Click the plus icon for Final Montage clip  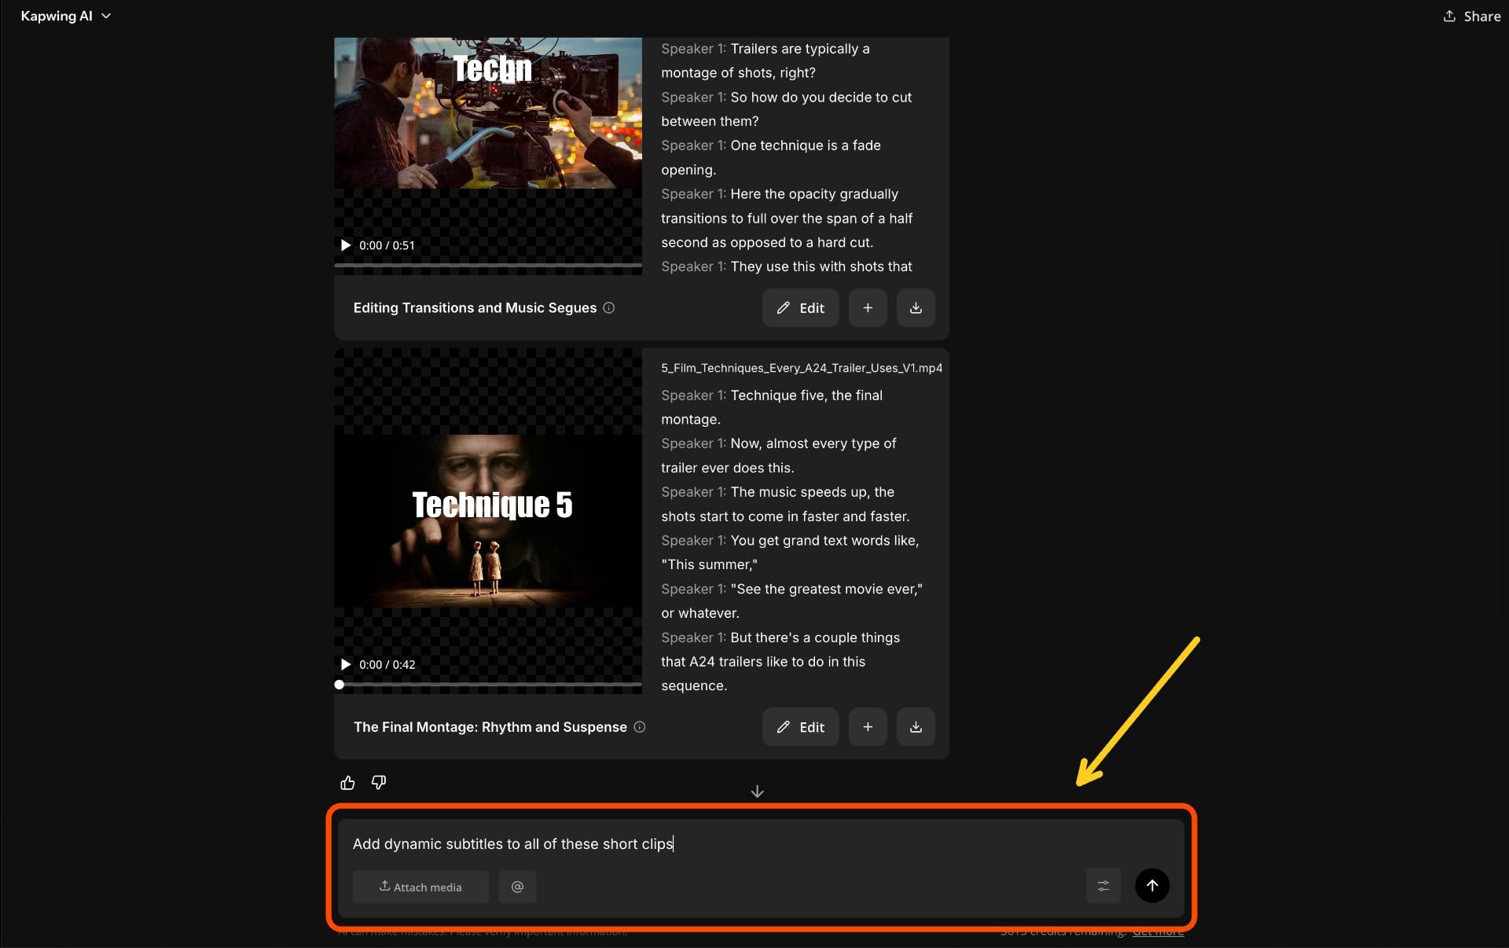[868, 726]
